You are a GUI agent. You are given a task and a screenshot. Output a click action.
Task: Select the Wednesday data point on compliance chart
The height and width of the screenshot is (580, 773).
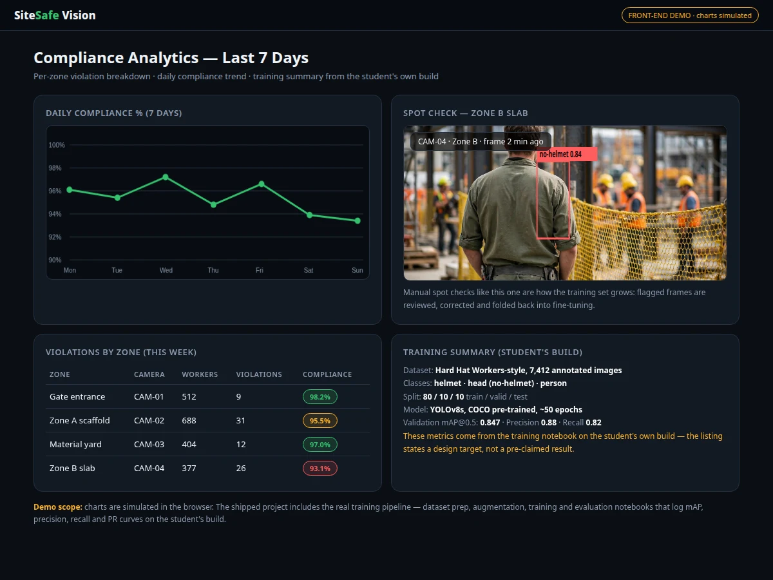[166, 177]
